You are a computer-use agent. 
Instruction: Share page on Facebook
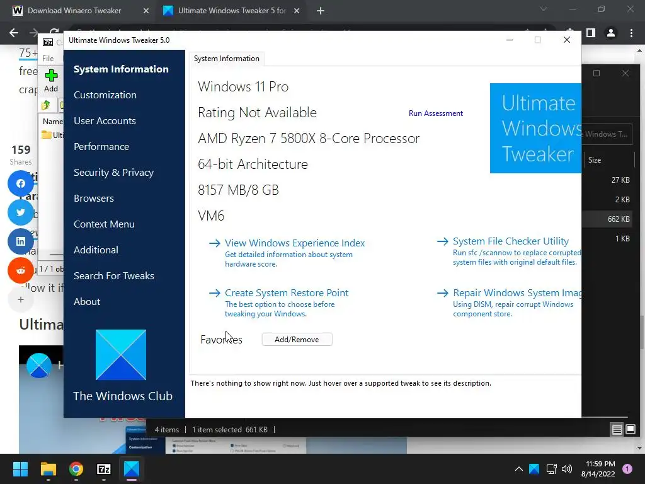[x=21, y=183]
